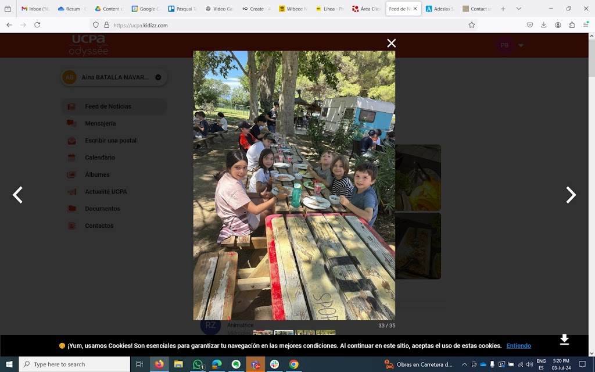Switch to the Contact tab
Image resolution: width=595 pixels, height=372 pixels.
(x=476, y=9)
